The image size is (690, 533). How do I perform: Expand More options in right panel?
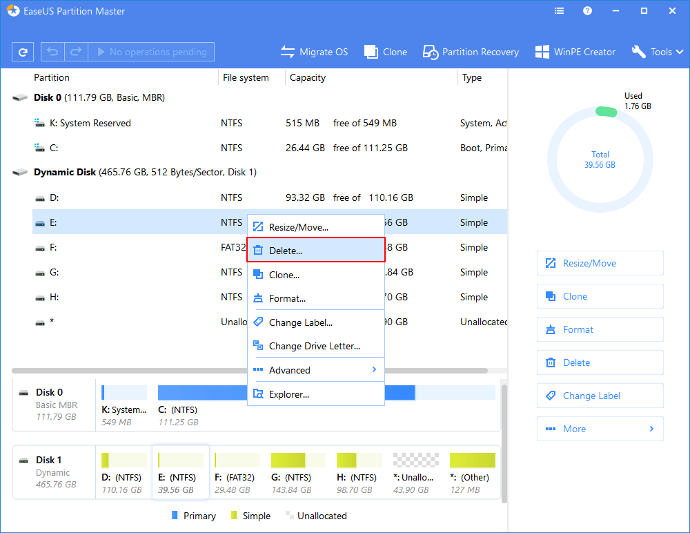[x=600, y=428]
